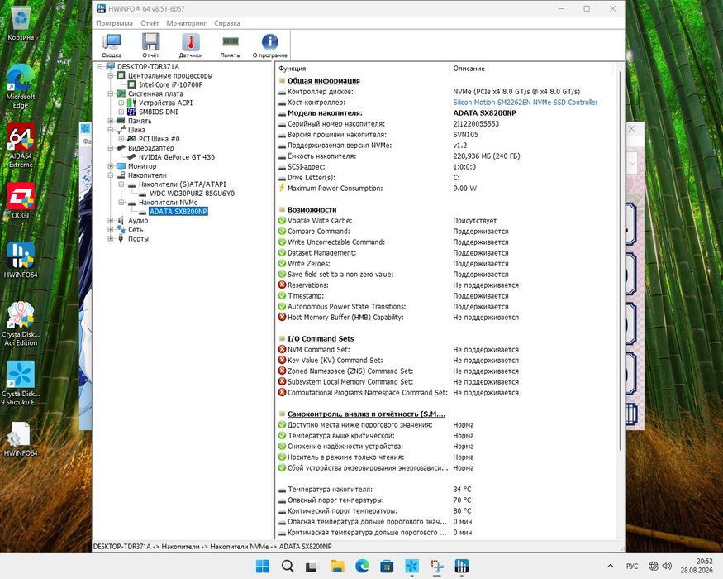Open Microsoft Edge from taskbar
Viewport: 723px width, 579px height.
pos(362,566)
